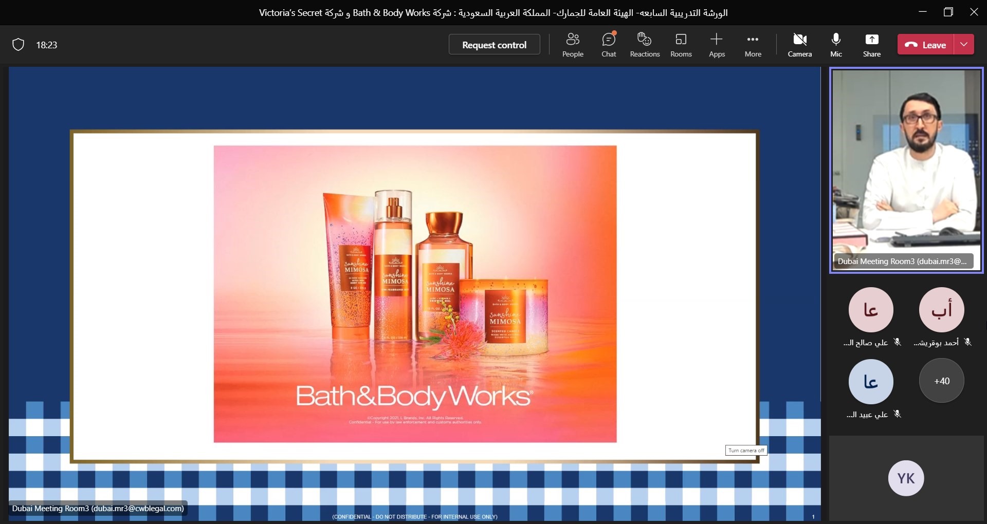
Task: Share your screen content
Action: [x=872, y=45]
